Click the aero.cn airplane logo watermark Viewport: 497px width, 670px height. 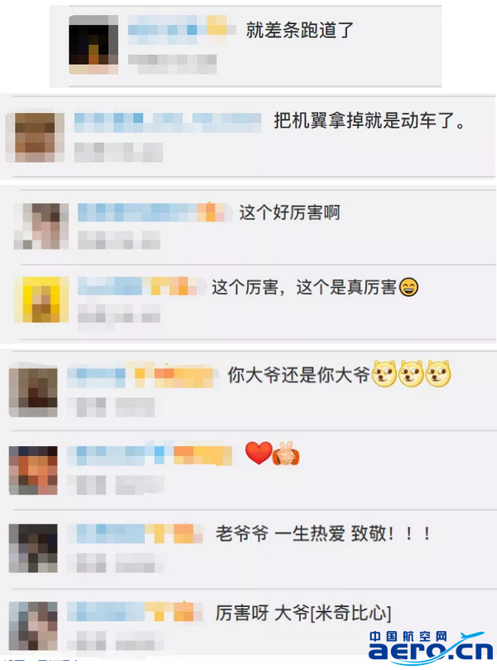pos(431,647)
